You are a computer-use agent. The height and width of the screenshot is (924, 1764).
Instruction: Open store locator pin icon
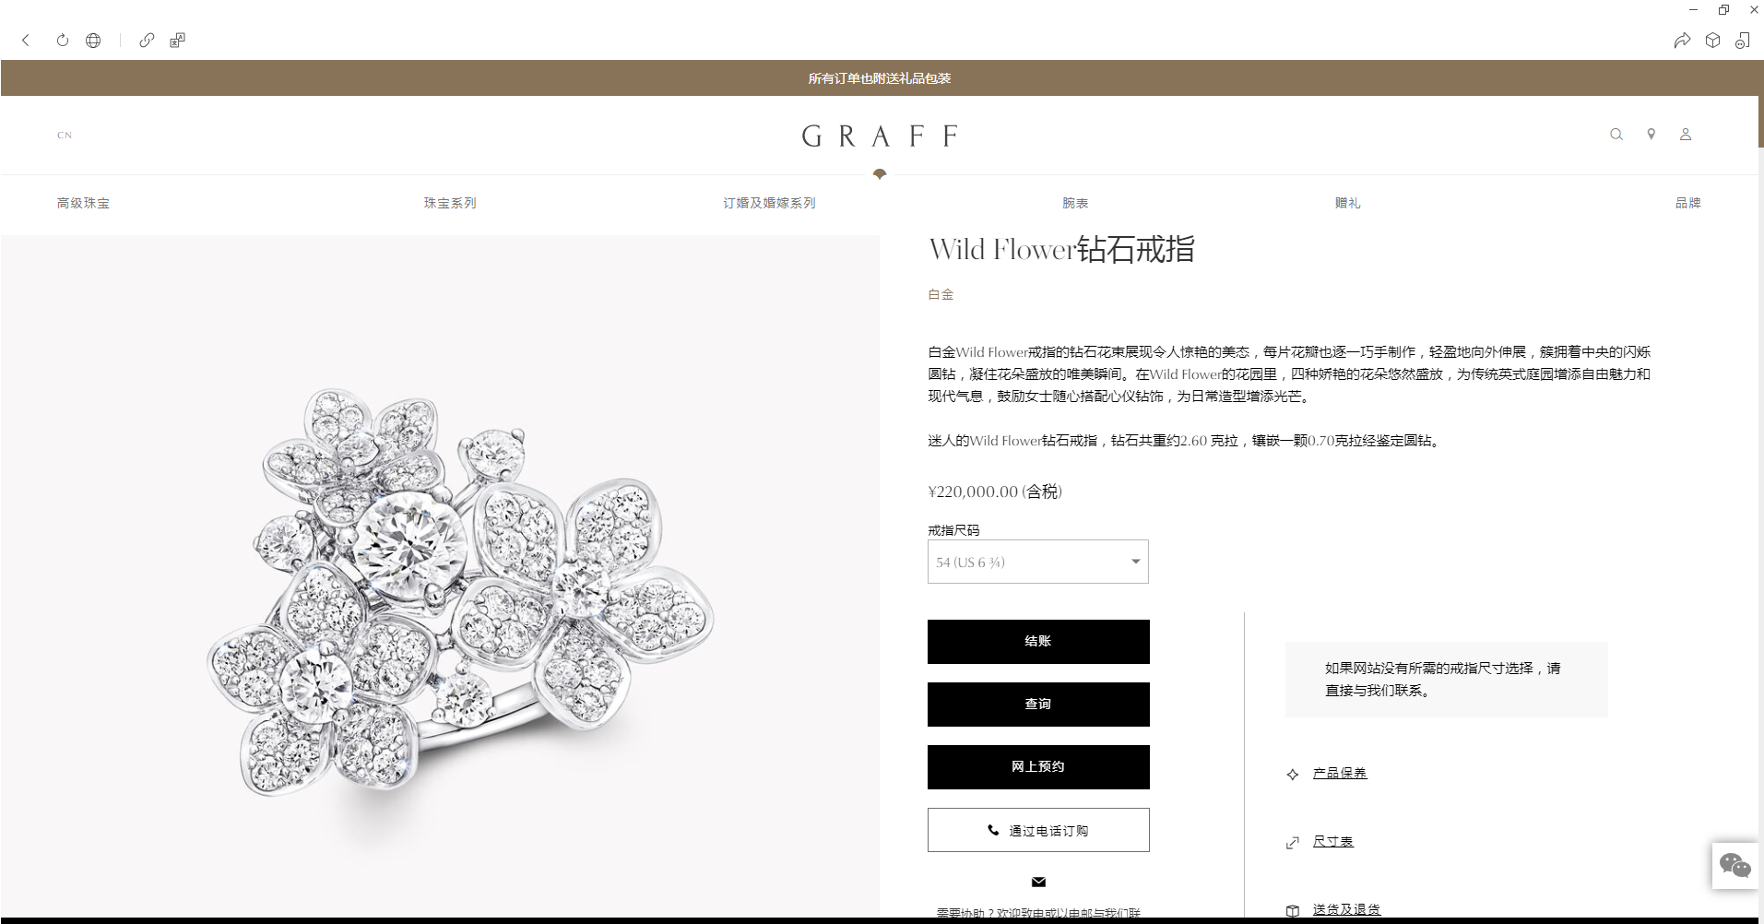(1652, 135)
